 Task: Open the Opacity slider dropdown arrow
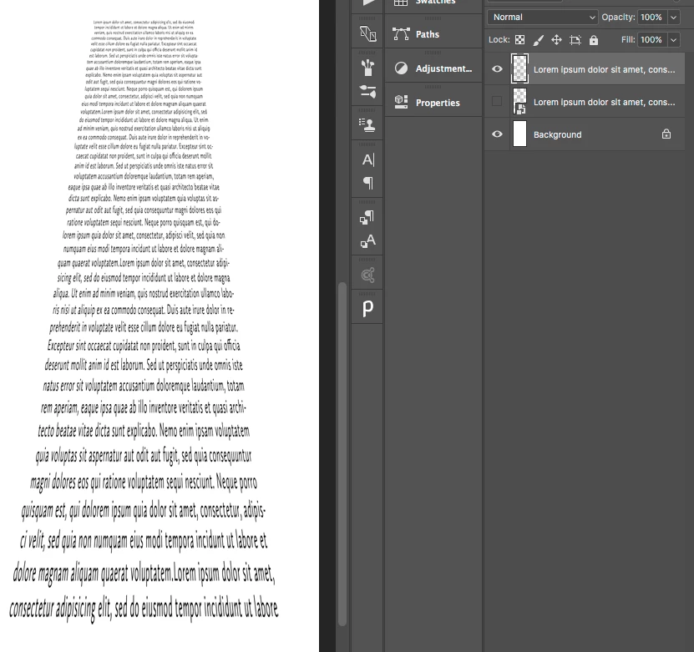[673, 18]
